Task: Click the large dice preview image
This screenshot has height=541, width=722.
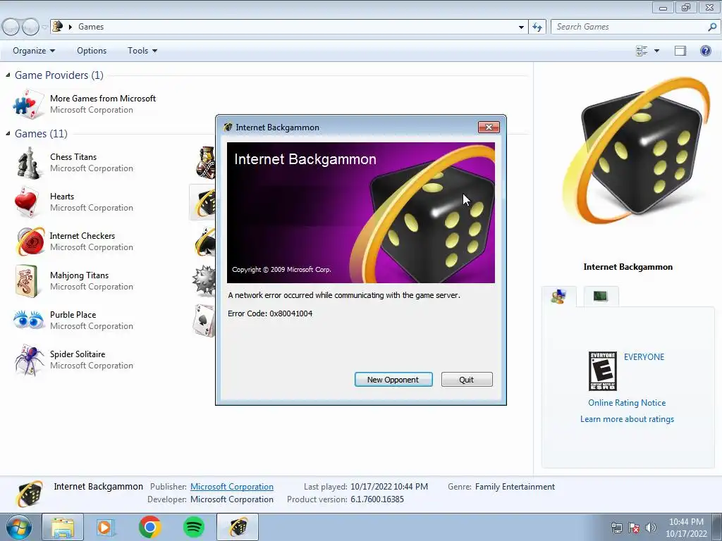Action: pos(635,152)
